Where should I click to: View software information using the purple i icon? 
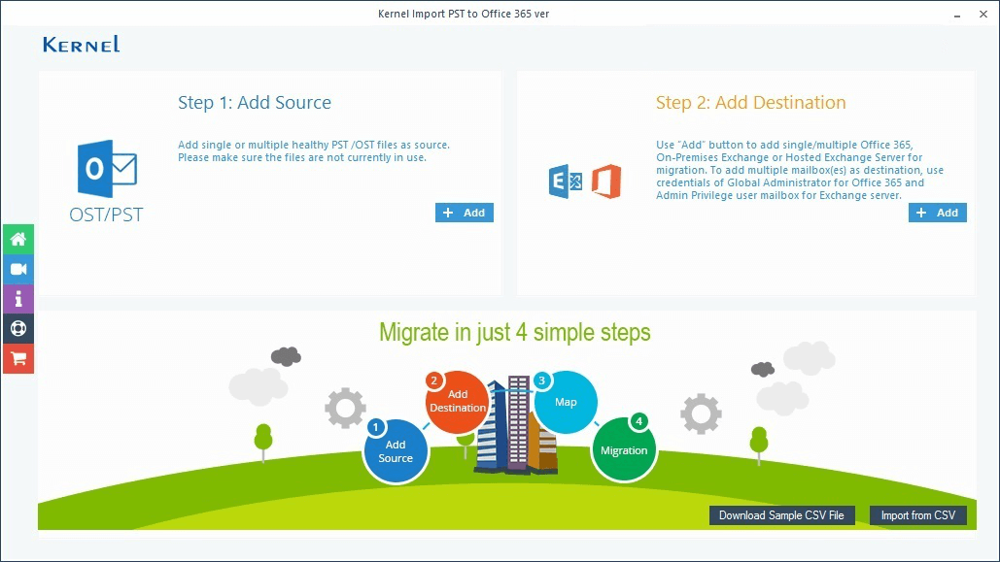(x=17, y=299)
